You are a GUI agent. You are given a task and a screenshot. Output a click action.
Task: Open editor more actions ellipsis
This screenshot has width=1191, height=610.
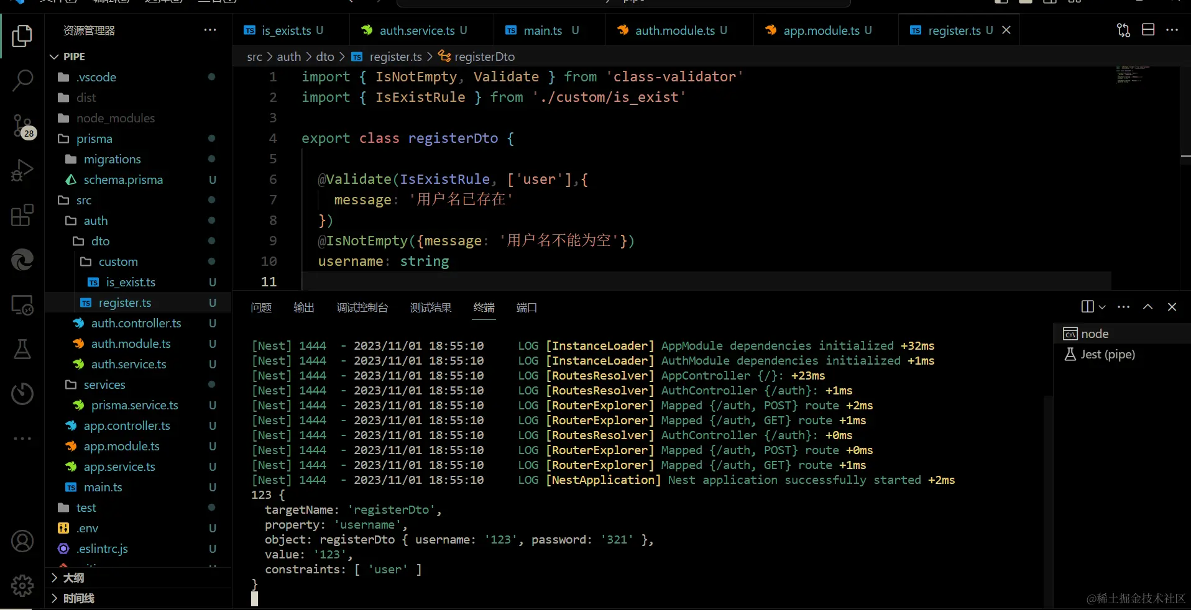[x=1172, y=30]
